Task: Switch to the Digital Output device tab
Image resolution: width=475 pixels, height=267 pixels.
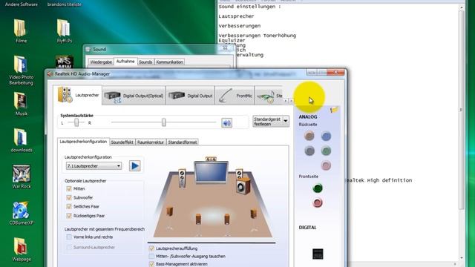Action: [190, 96]
